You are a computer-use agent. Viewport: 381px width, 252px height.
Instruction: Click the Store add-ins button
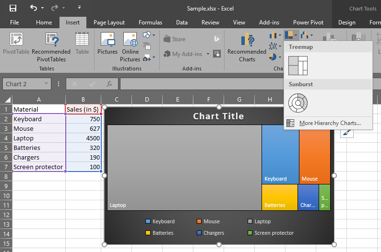pos(175,39)
